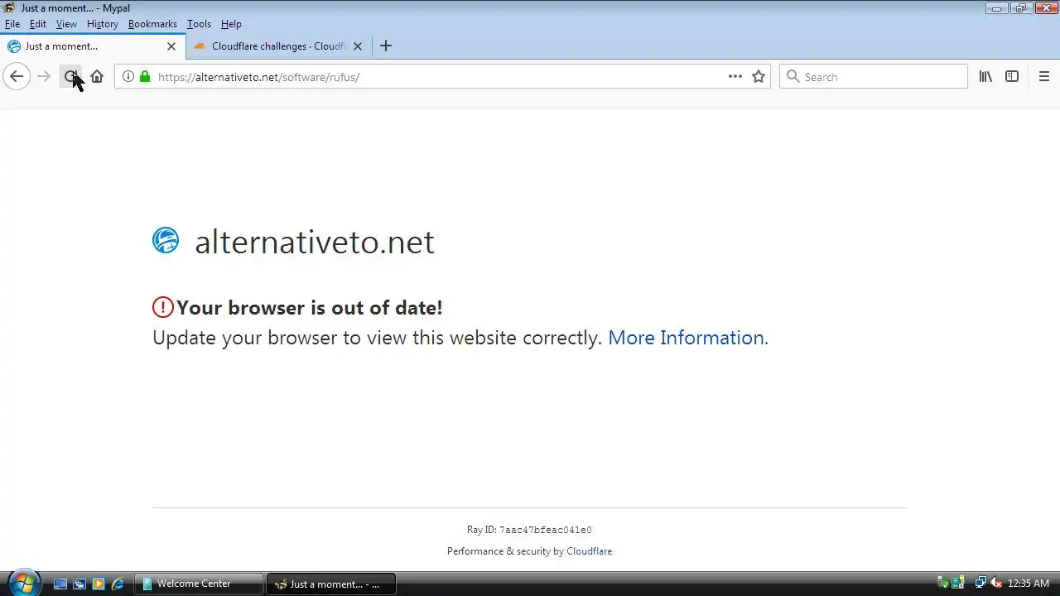Show site information icon in address bar

click(x=128, y=77)
